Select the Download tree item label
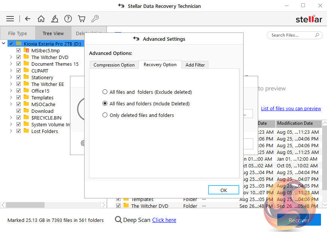Viewport: 327px width, 232px height. (42, 111)
